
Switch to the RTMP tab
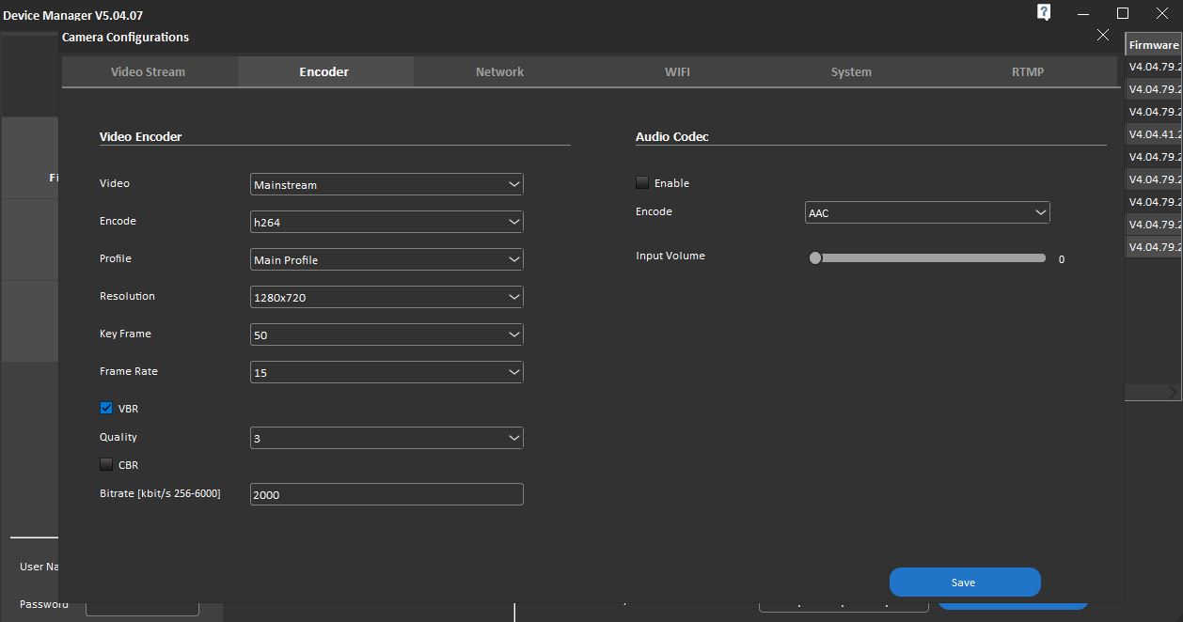1028,71
